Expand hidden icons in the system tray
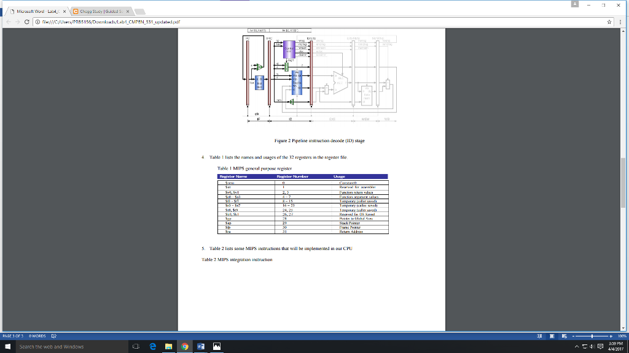 pos(576,346)
